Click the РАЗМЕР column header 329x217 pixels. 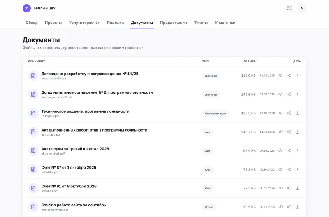tap(250, 61)
